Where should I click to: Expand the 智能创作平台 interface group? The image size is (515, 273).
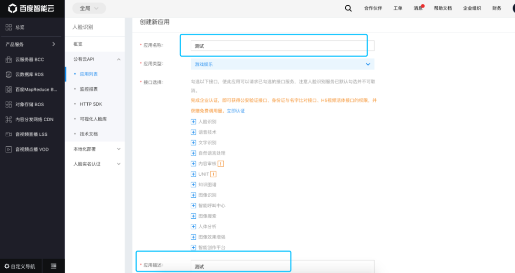point(193,248)
